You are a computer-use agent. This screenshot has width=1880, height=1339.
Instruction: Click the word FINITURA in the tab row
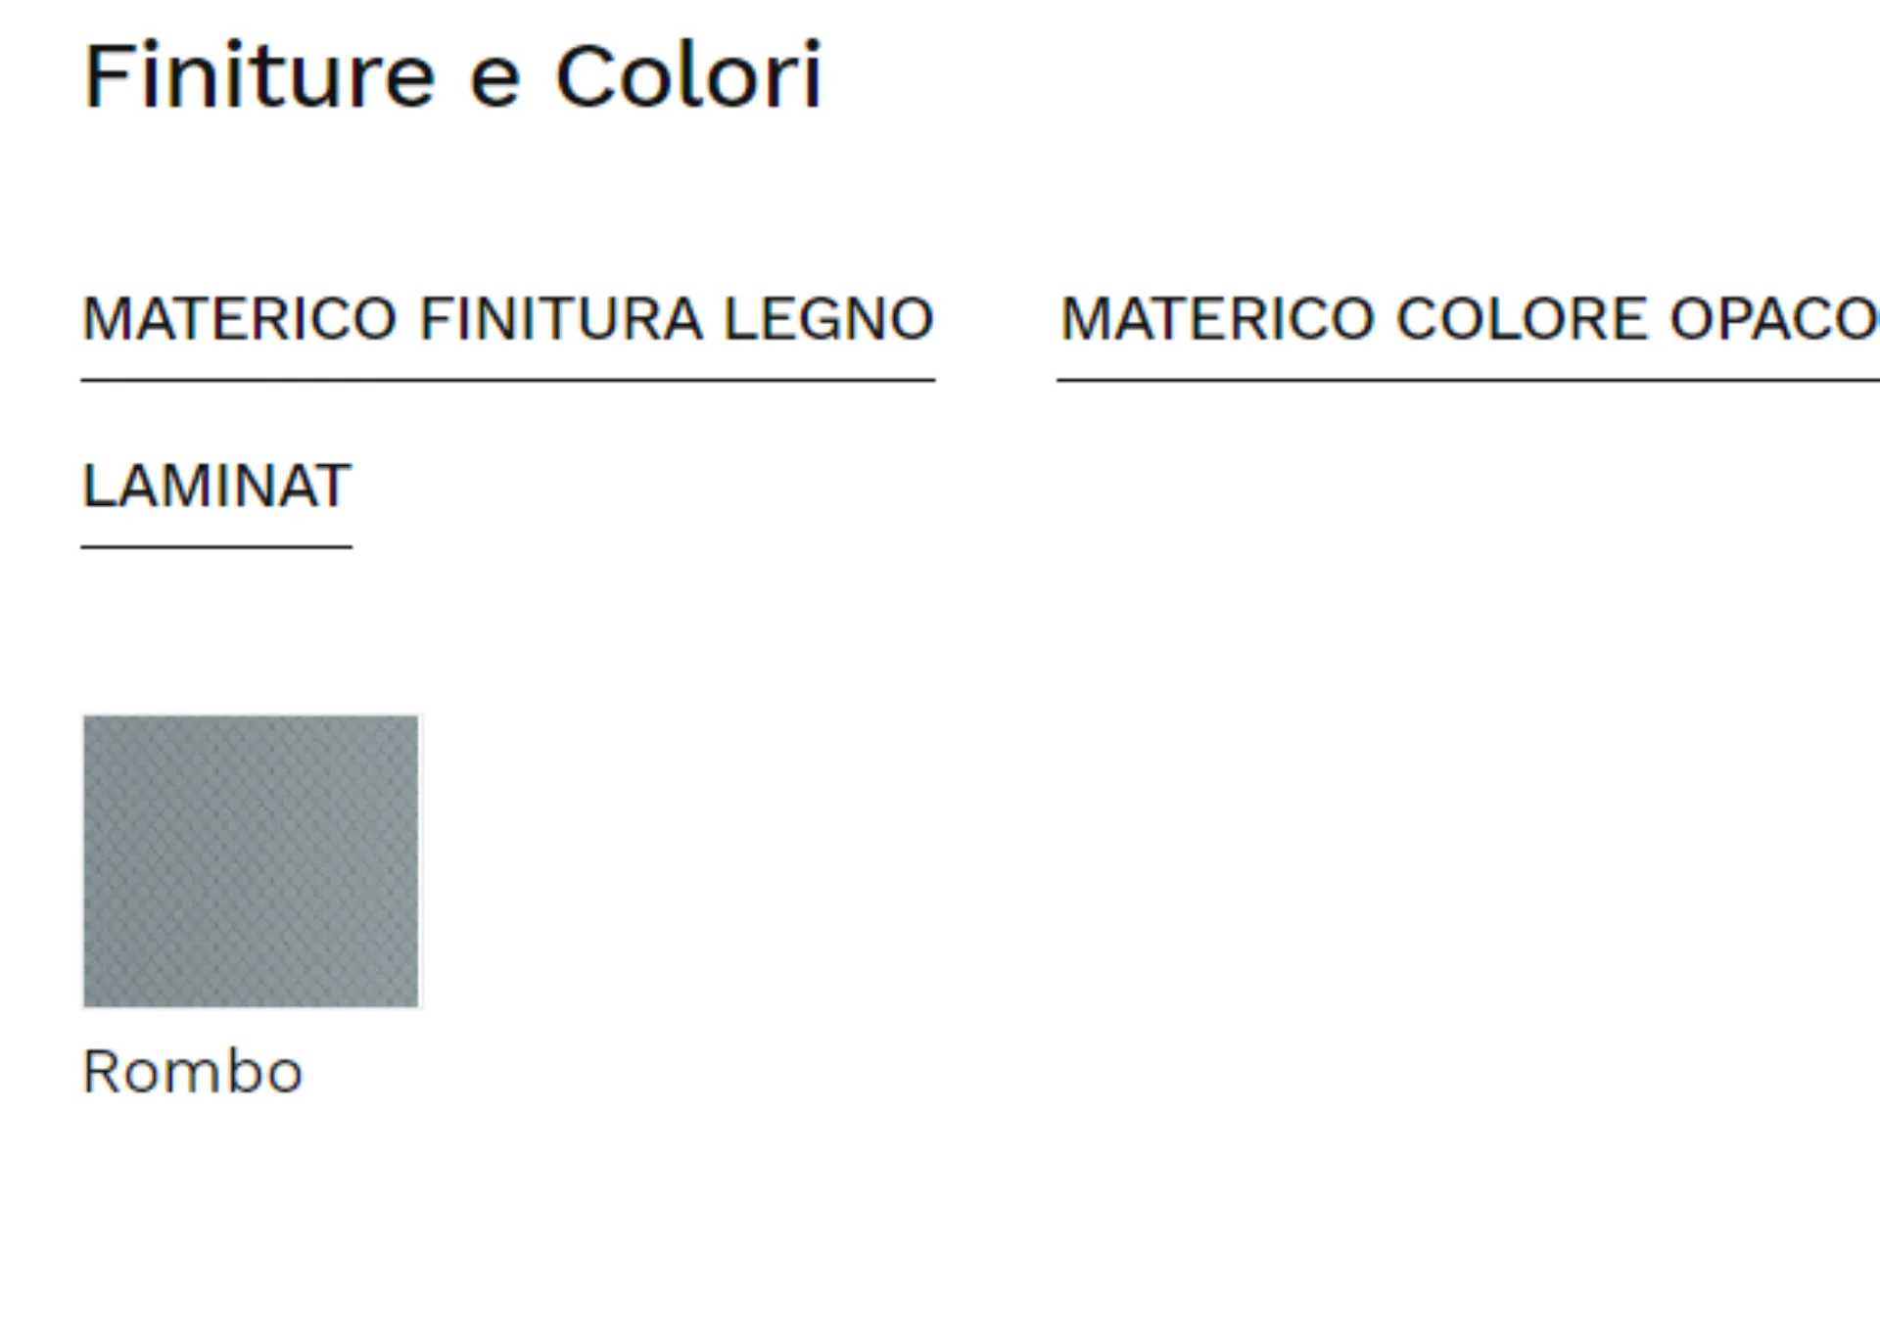click(x=561, y=319)
